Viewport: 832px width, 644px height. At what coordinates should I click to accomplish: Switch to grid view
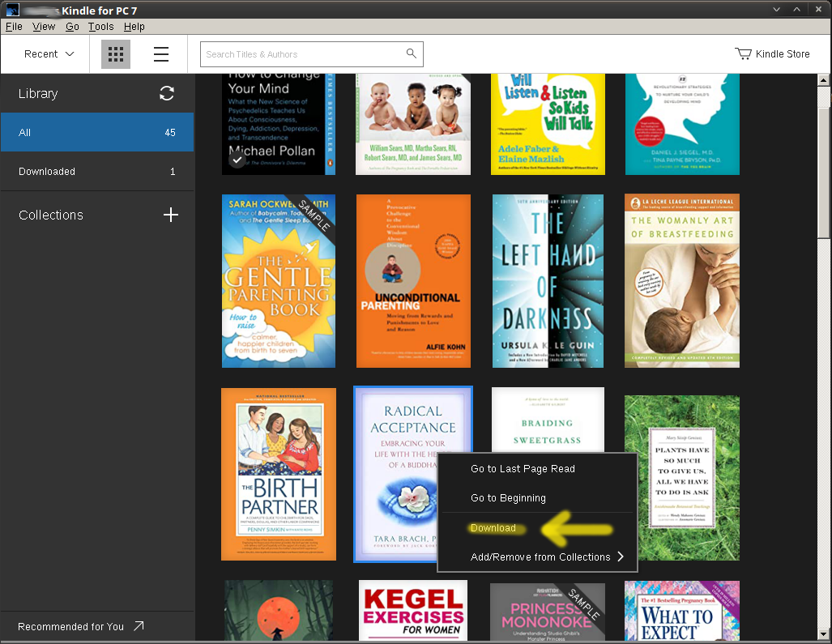tap(116, 54)
